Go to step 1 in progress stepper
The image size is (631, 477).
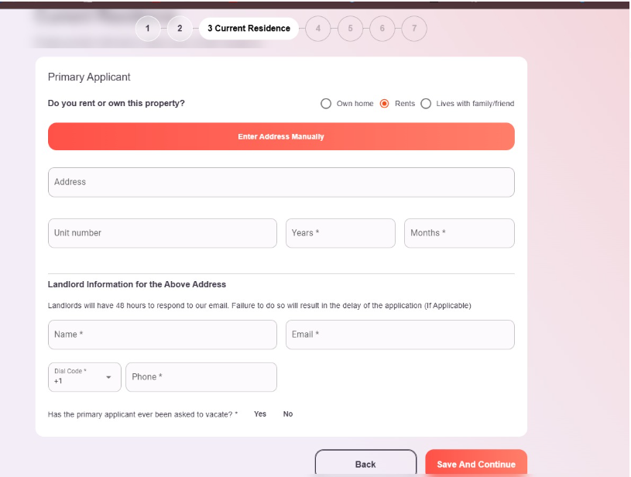click(x=148, y=29)
